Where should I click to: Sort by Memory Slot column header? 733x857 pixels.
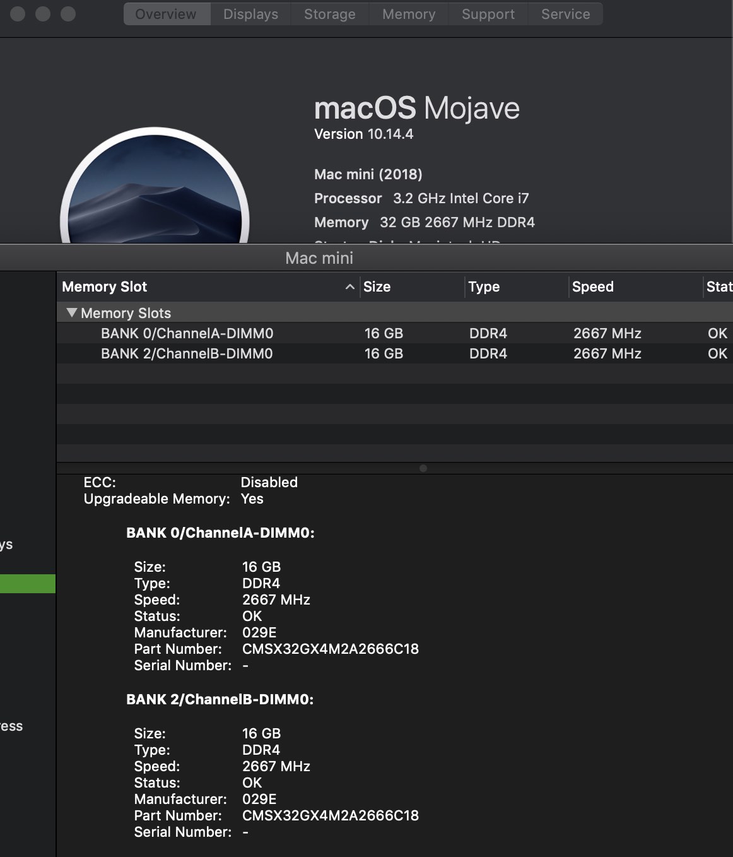tap(208, 287)
